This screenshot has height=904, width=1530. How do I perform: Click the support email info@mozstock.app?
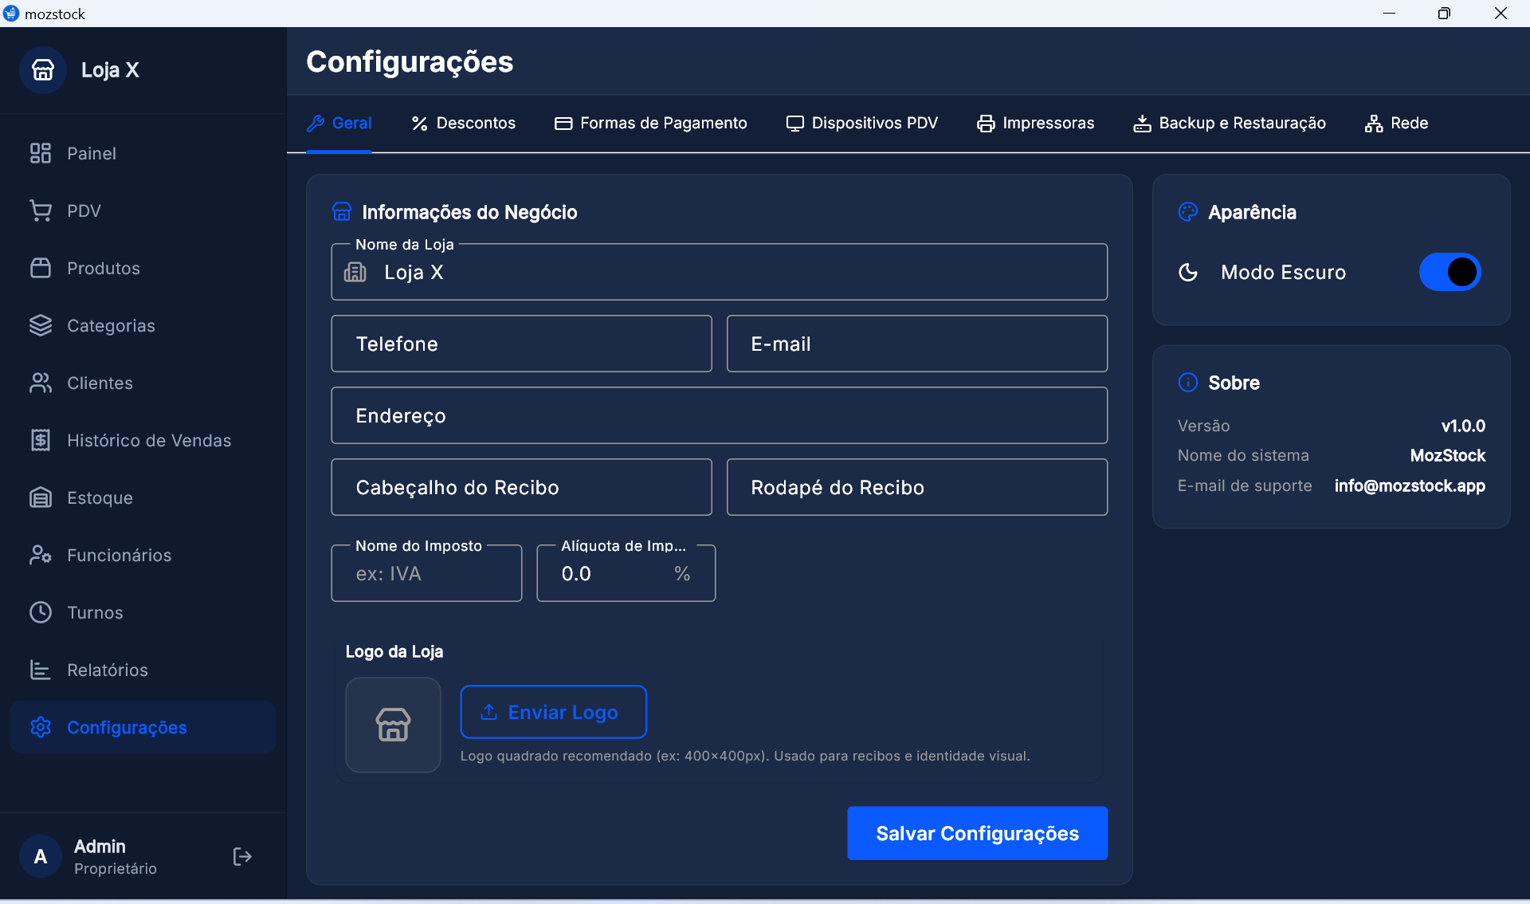pyautogui.click(x=1410, y=486)
